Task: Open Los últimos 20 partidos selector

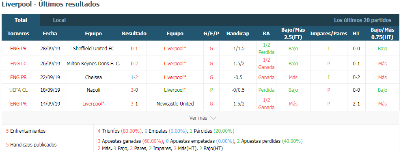Action: [x=362, y=20]
